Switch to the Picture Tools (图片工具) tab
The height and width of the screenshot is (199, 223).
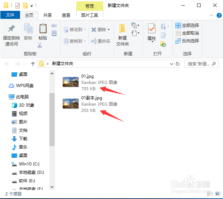pyautogui.click(x=90, y=15)
